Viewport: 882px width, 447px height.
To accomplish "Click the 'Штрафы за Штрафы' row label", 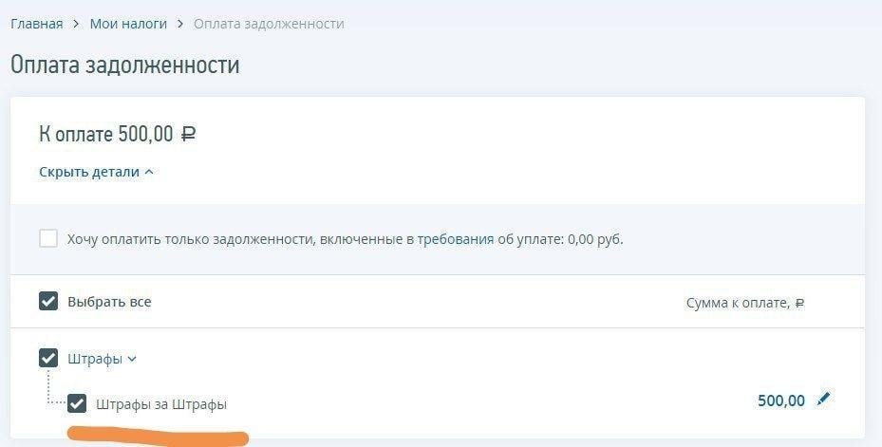I will point(161,404).
